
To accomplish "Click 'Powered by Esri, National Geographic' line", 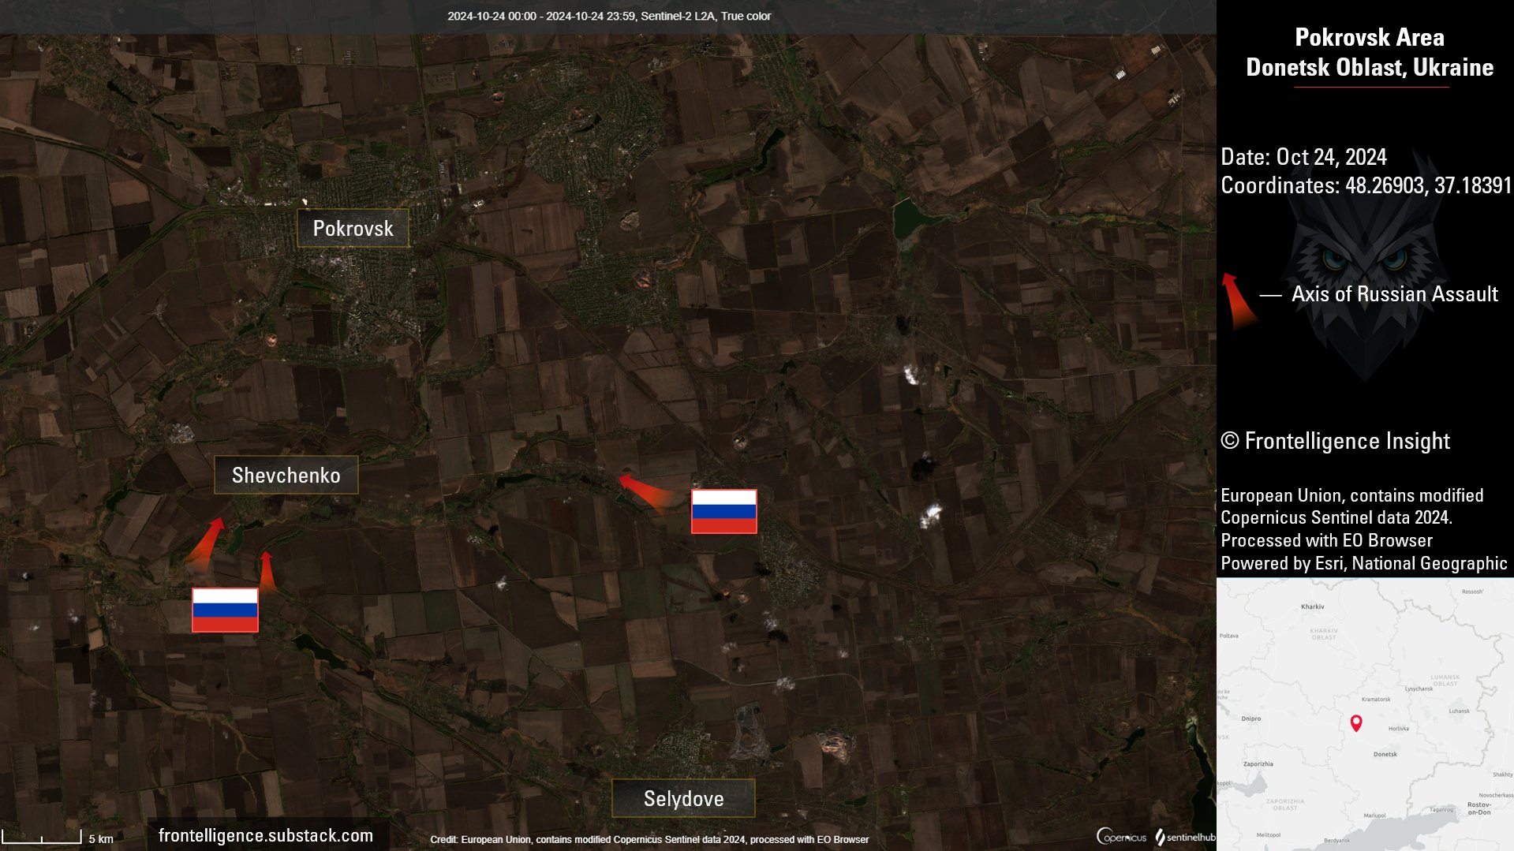I will (1364, 563).
